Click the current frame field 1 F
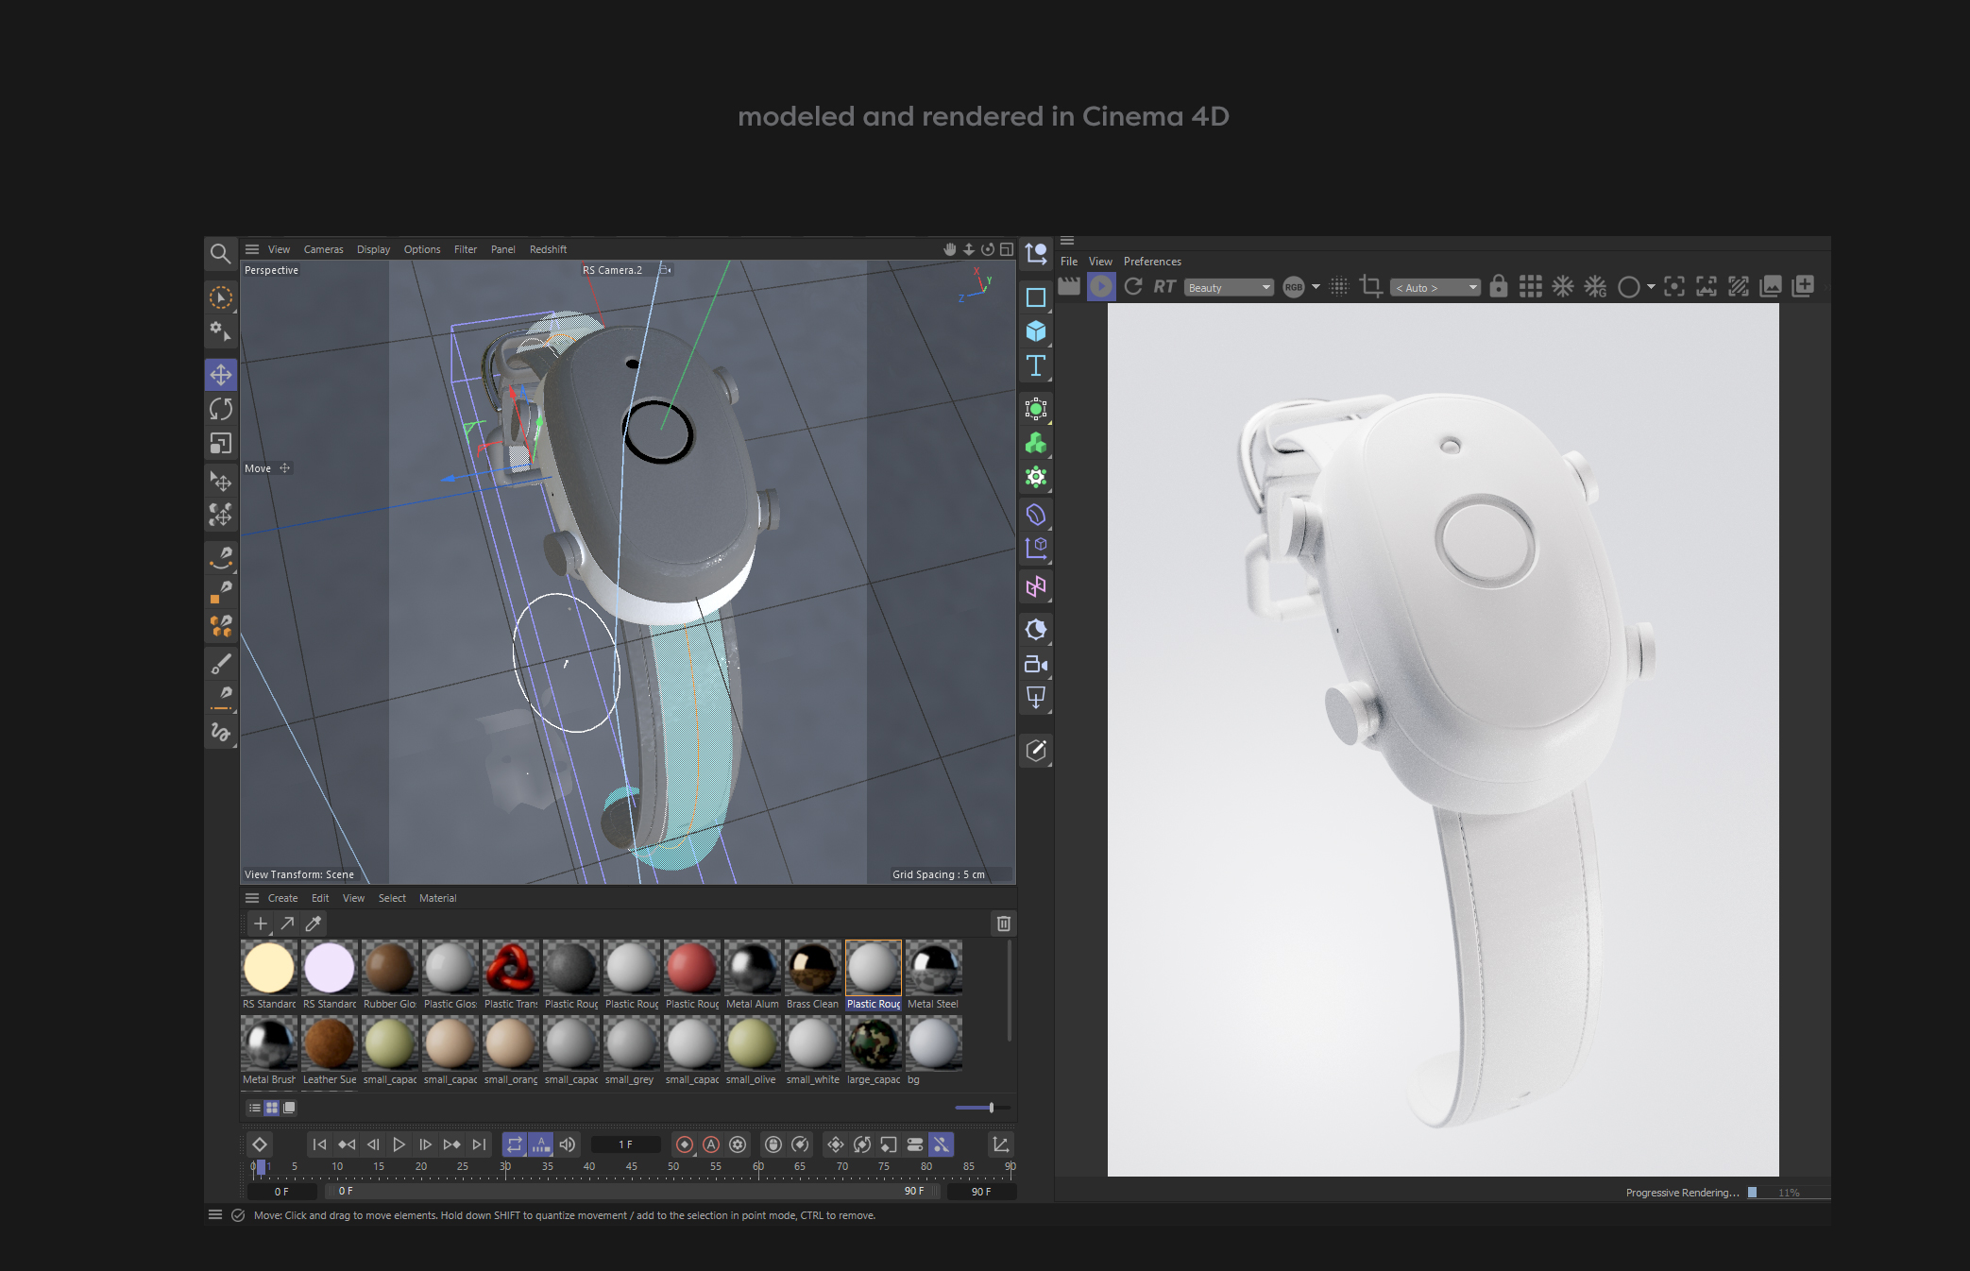The width and height of the screenshot is (1970, 1271). [626, 1144]
